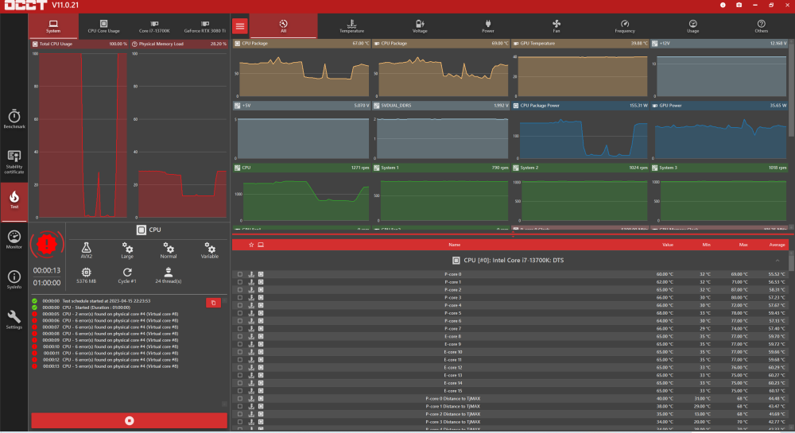The height and width of the screenshot is (433, 795).
Task: Select the Voltage sensors tab
Action: coord(420,26)
